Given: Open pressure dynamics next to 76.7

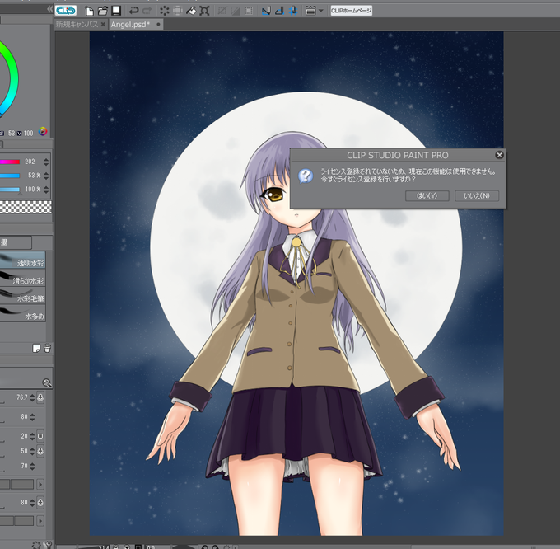Looking at the screenshot, I should pos(40,397).
